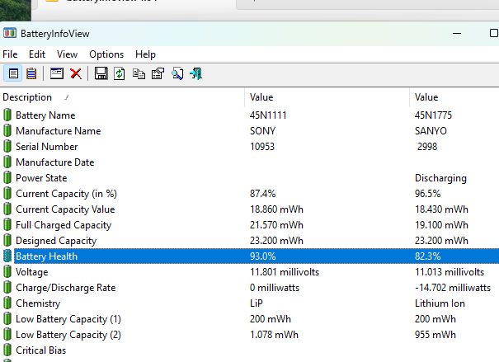499x362 pixels.
Task: Click the battery icon beside Designed Capacity
Action: point(7,240)
